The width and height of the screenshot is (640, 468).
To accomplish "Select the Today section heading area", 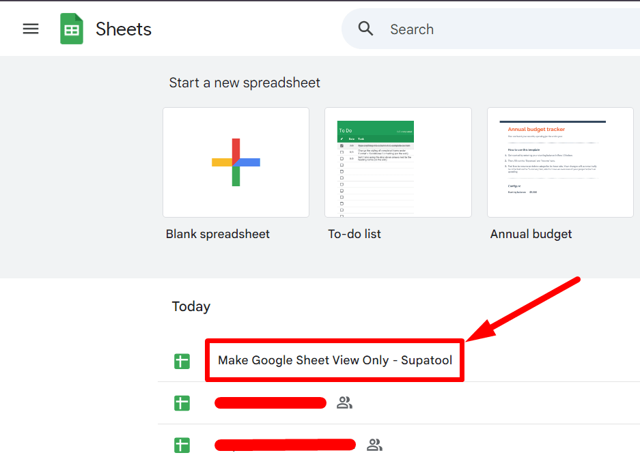I will (x=191, y=306).
